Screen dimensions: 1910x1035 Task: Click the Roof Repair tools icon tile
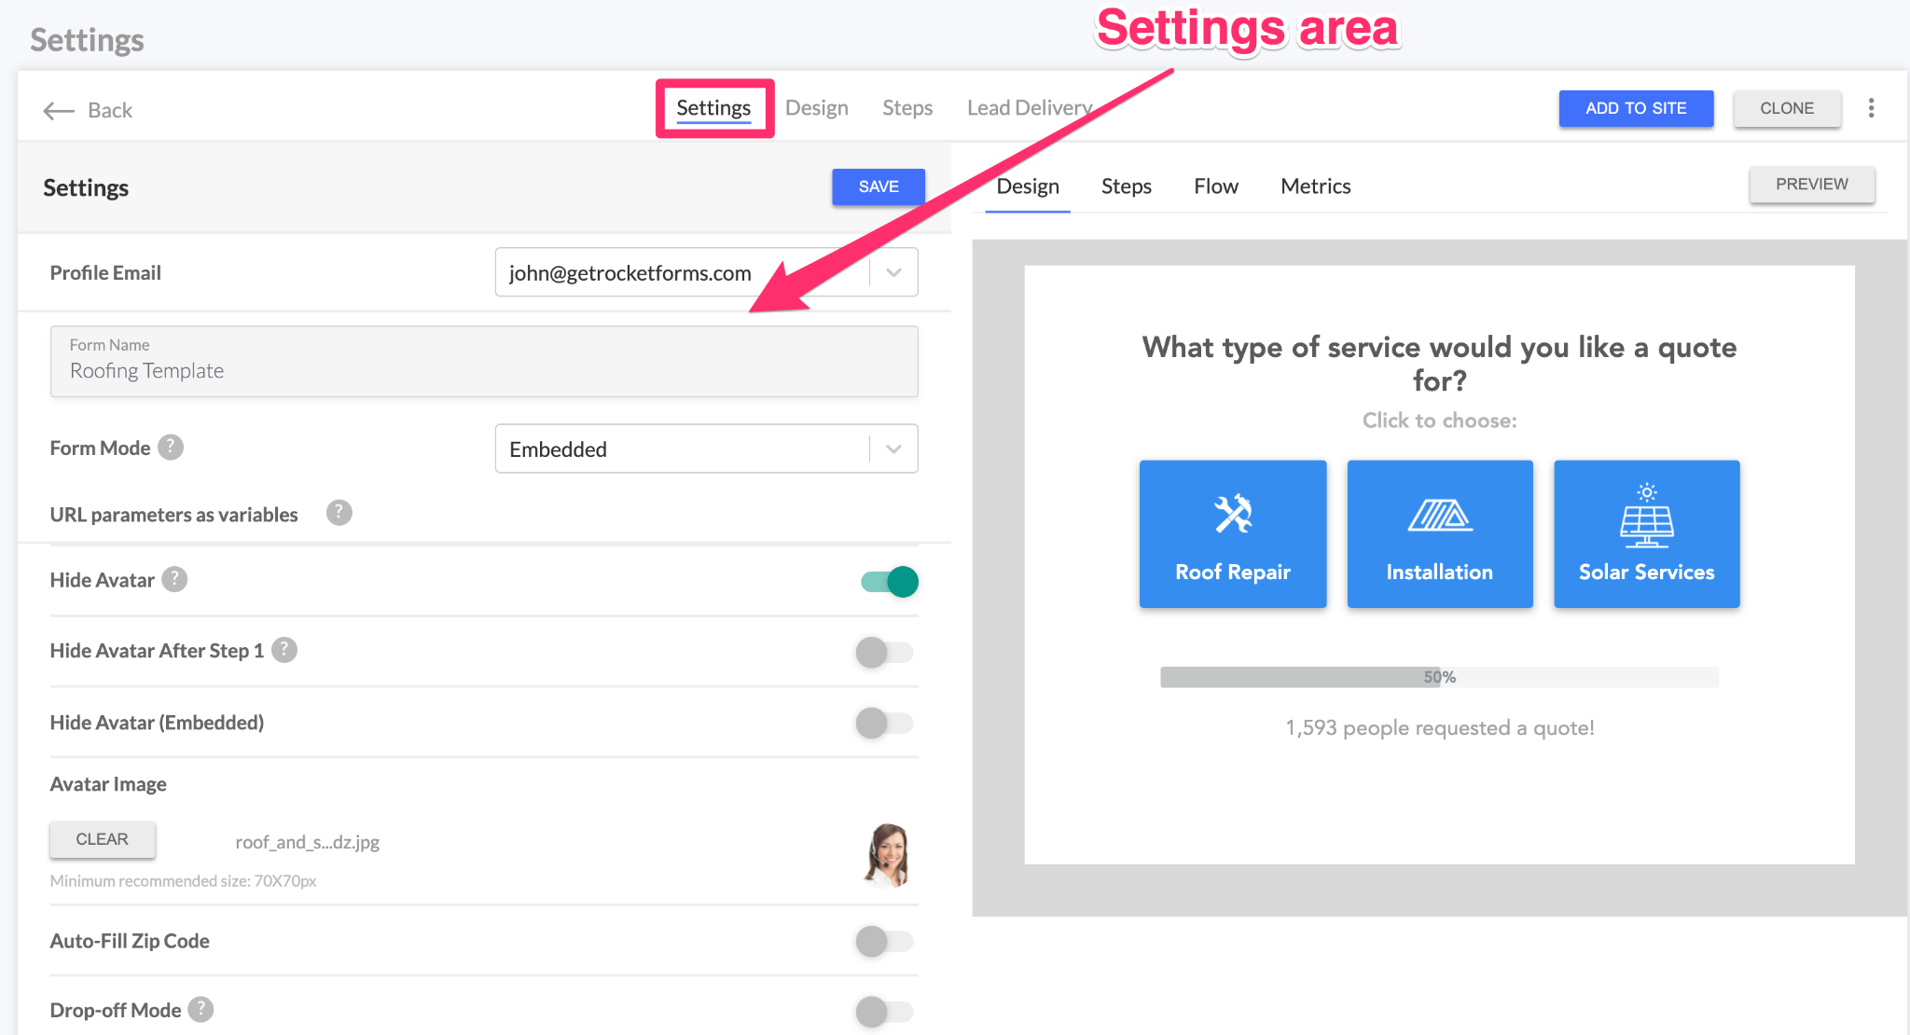pyautogui.click(x=1232, y=533)
